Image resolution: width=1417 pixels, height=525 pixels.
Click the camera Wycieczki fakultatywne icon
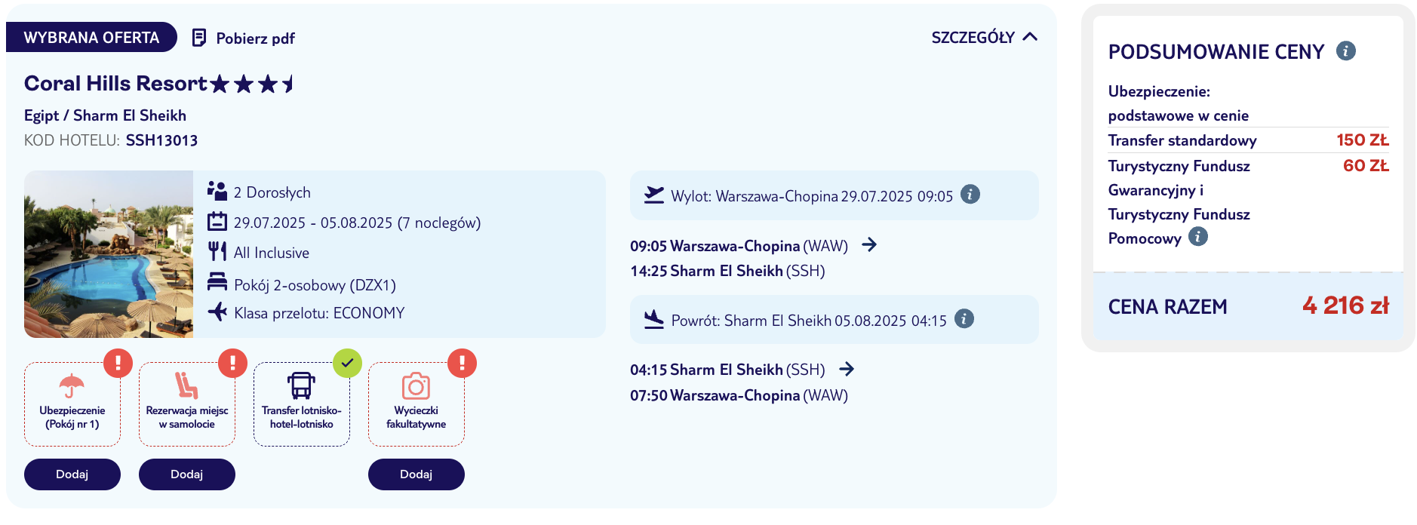416,386
